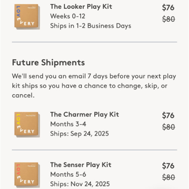Select the Senser Play Kit title
189x189 pixels.
point(81,165)
